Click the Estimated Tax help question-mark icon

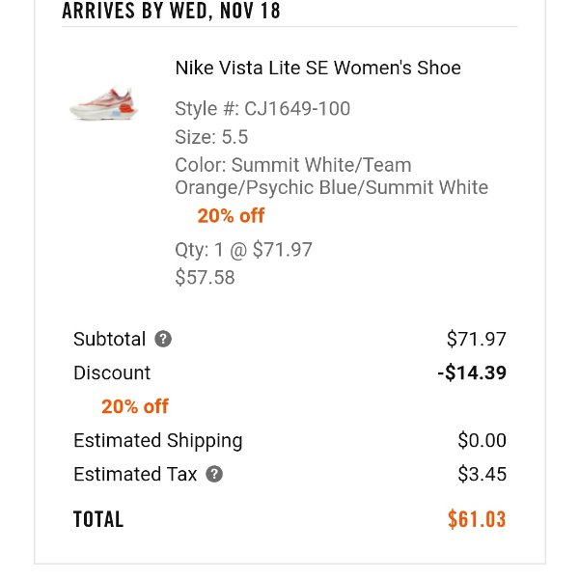click(214, 474)
